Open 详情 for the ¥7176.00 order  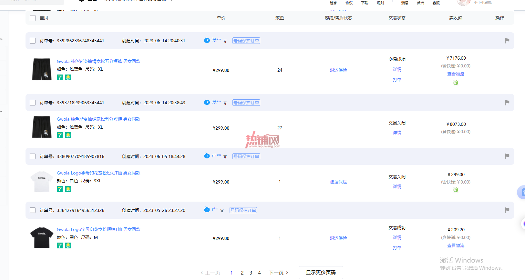pyautogui.click(x=397, y=69)
